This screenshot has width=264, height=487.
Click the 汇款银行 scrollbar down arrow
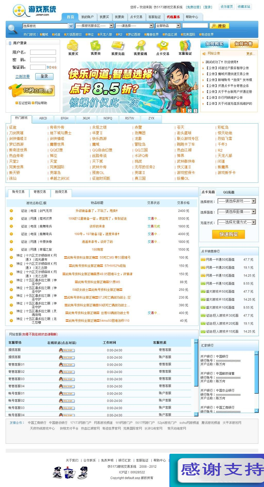pyautogui.click(x=256, y=410)
